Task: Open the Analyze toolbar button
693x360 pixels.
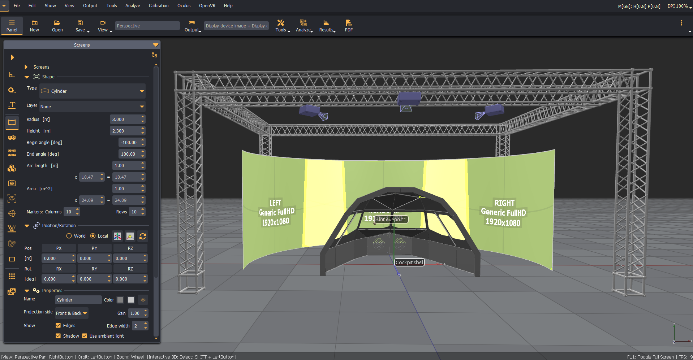Action: (x=304, y=26)
